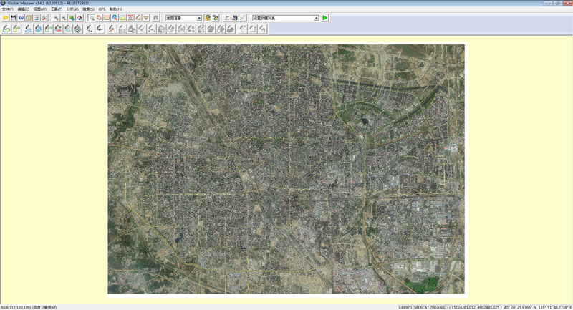This screenshot has height=310, width=573.
Task: Open the online data globe icon
Action: (x=21, y=18)
